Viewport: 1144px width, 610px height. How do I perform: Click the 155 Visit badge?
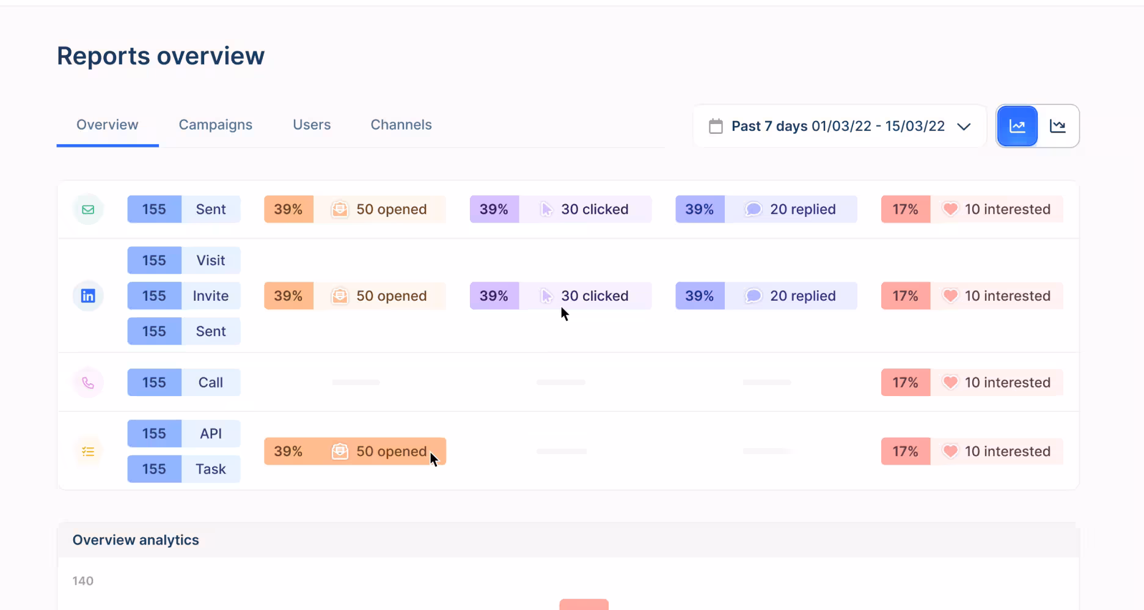point(183,260)
